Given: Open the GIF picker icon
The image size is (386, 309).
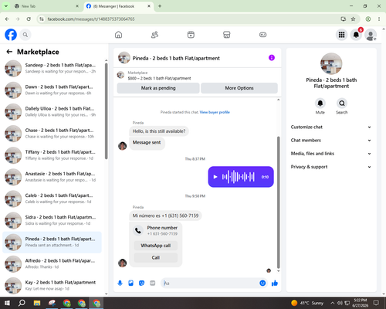Looking at the screenshot, I should click(153, 284).
